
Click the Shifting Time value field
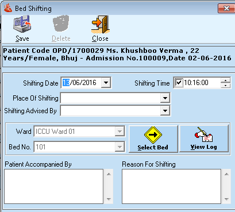(202, 83)
